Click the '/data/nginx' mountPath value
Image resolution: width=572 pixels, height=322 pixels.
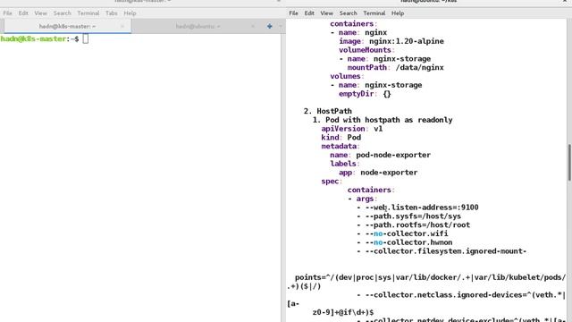(x=419, y=68)
